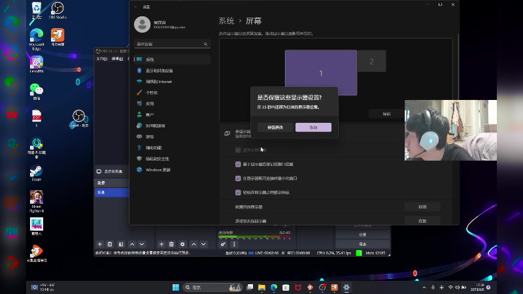Click add scene plus button in OBS

(x=100, y=244)
